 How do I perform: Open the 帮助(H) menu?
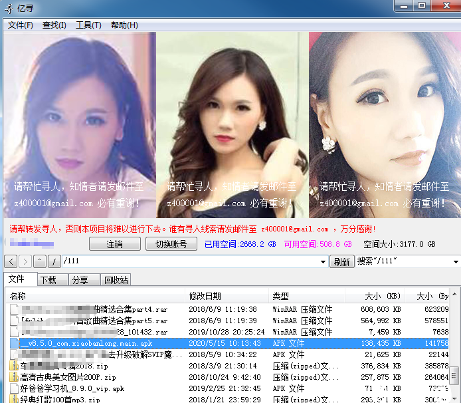124,25
